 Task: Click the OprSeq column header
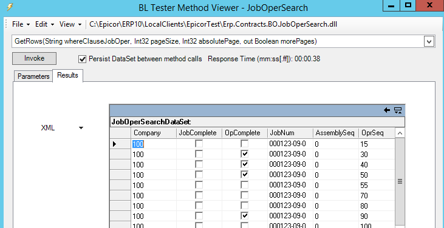pyautogui.click(x=377, y=133)
